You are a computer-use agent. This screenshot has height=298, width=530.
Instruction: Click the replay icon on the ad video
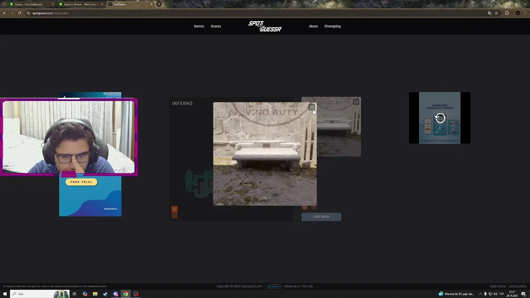(x=440, y=118)
